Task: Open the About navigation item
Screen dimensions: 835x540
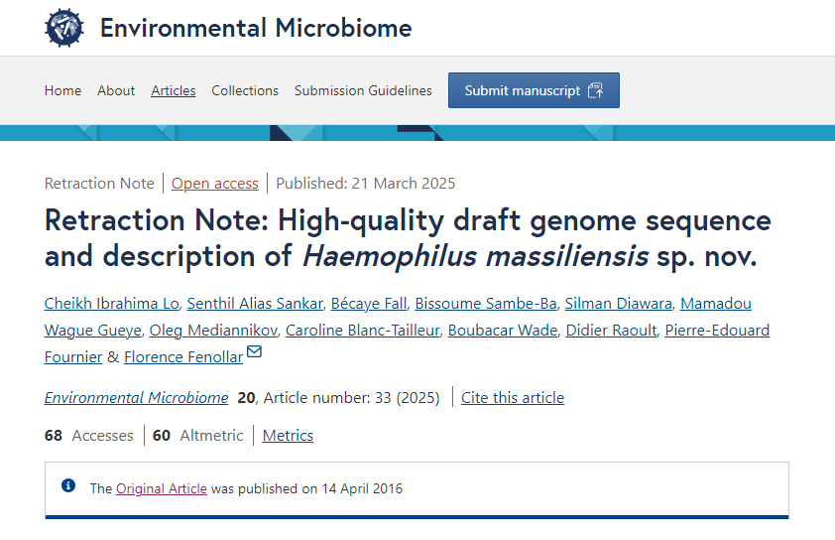Action: (116, 90)
